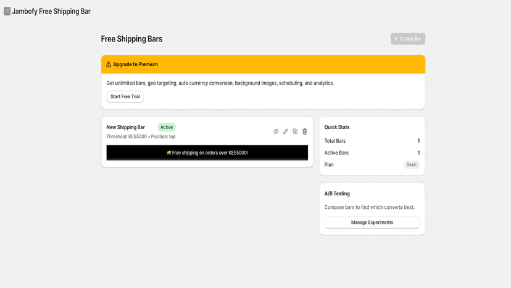Click the Create Bar button
The image size is (511, 288).
pos(408,39)
